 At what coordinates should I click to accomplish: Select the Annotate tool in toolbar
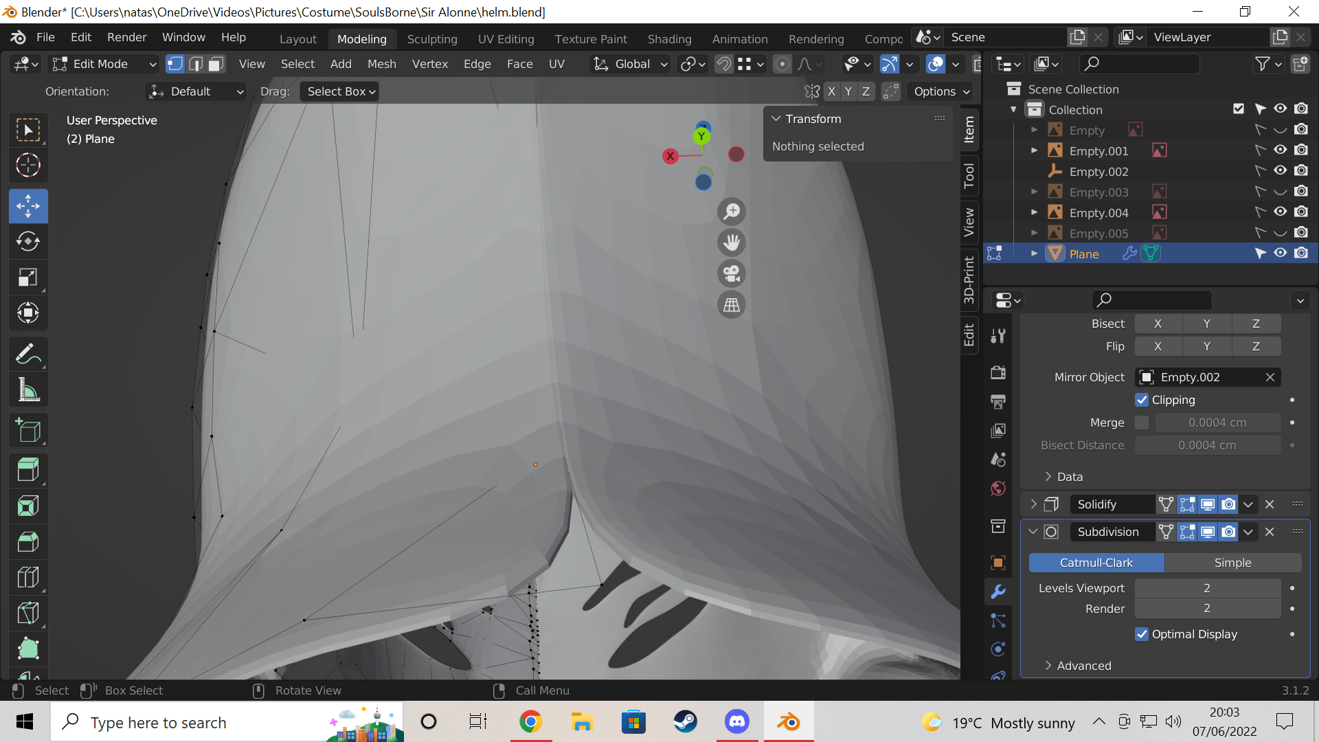click(x=27, y=355)
